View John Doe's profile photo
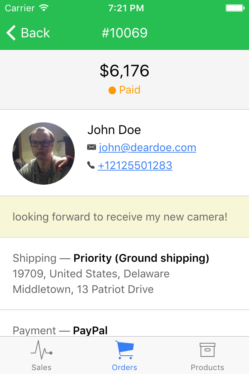249x374 pixels. (44, 153)
